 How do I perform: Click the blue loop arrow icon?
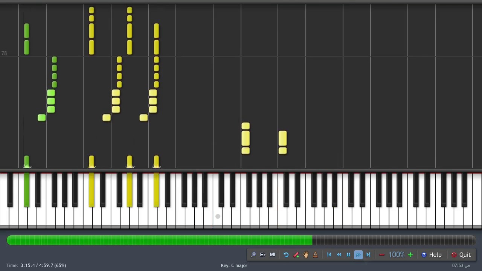[286, 255]
